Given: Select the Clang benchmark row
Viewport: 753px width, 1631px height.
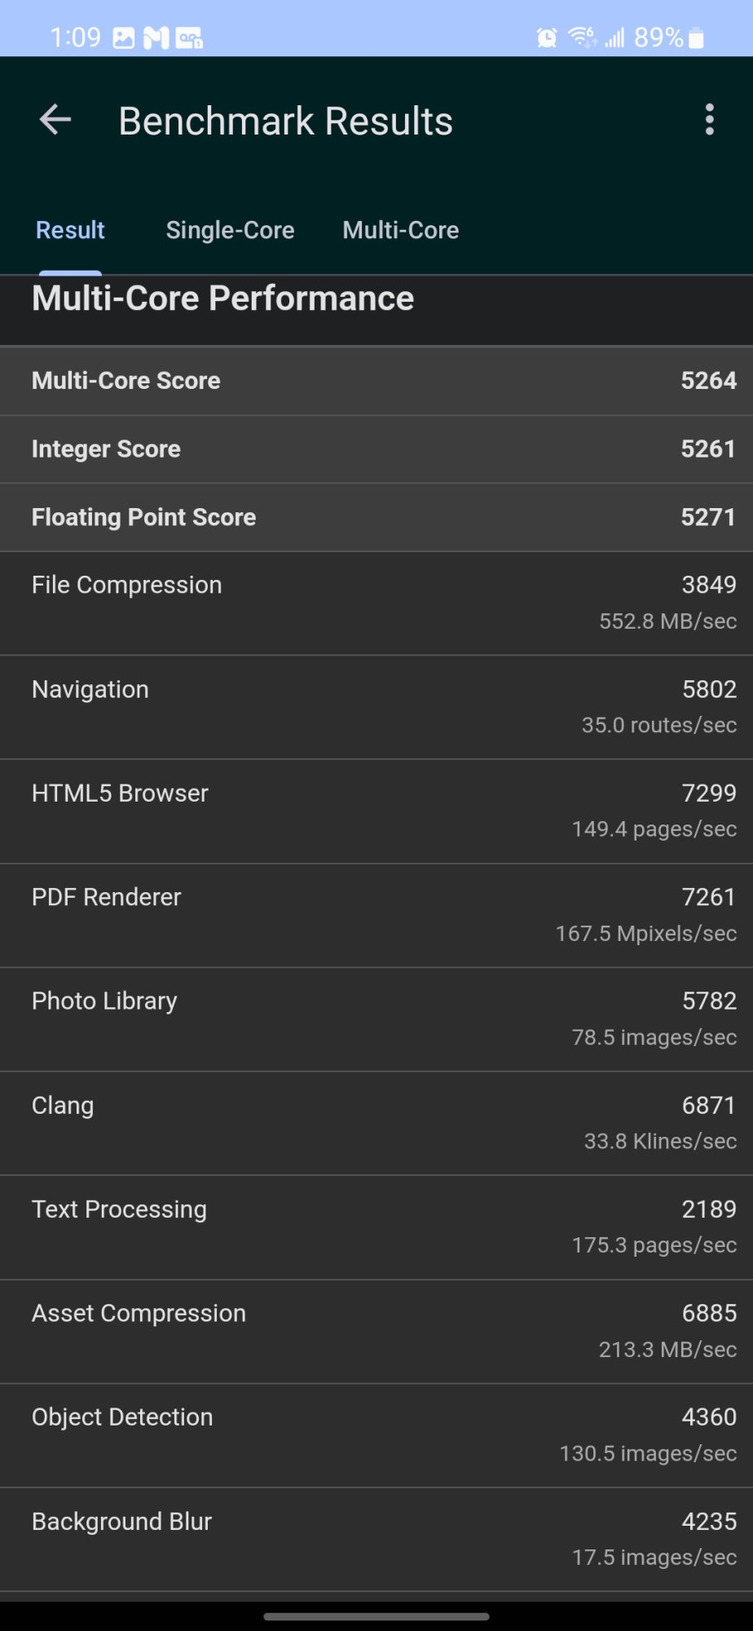Looking at the screenshot, I should point(376,1123).
